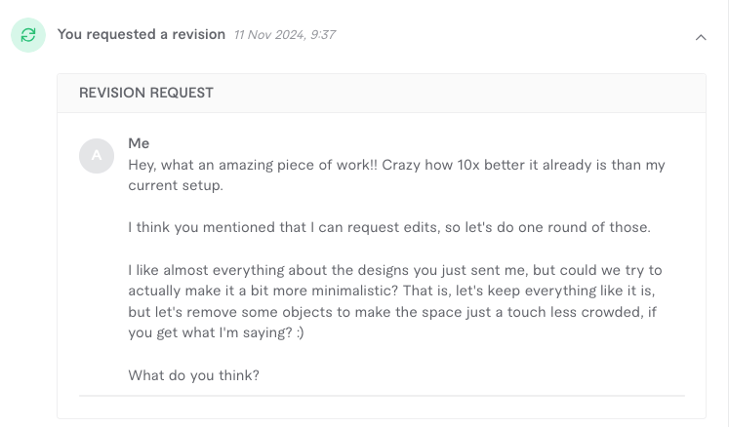Click the "current setup." text line

176,185
